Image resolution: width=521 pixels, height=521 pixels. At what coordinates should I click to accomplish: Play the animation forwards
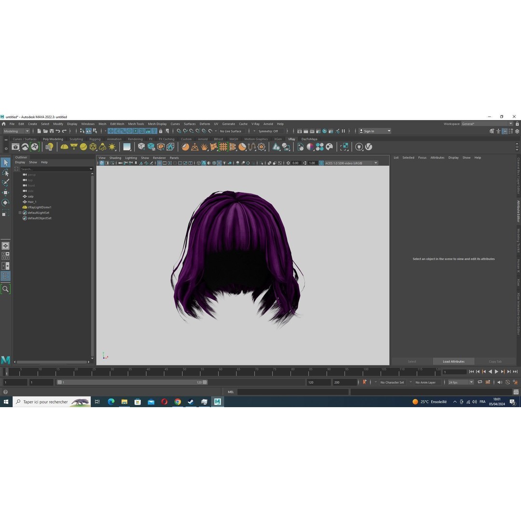496,372
